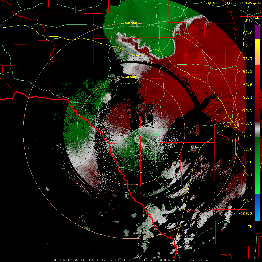This screenshot has height=262, width=262.
Task: Pick the gray near-zero segment of color bar
Action: coord(257,130)
